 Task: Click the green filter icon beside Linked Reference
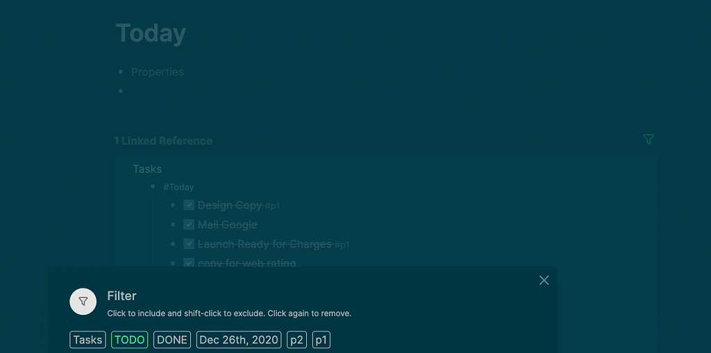pos(648,139)
